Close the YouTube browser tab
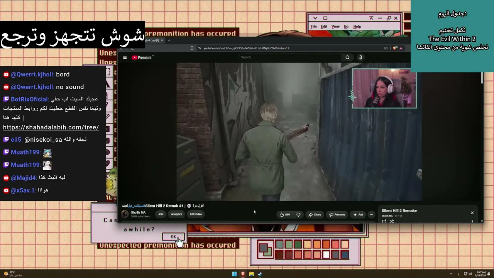 click(x=162, y=41)
